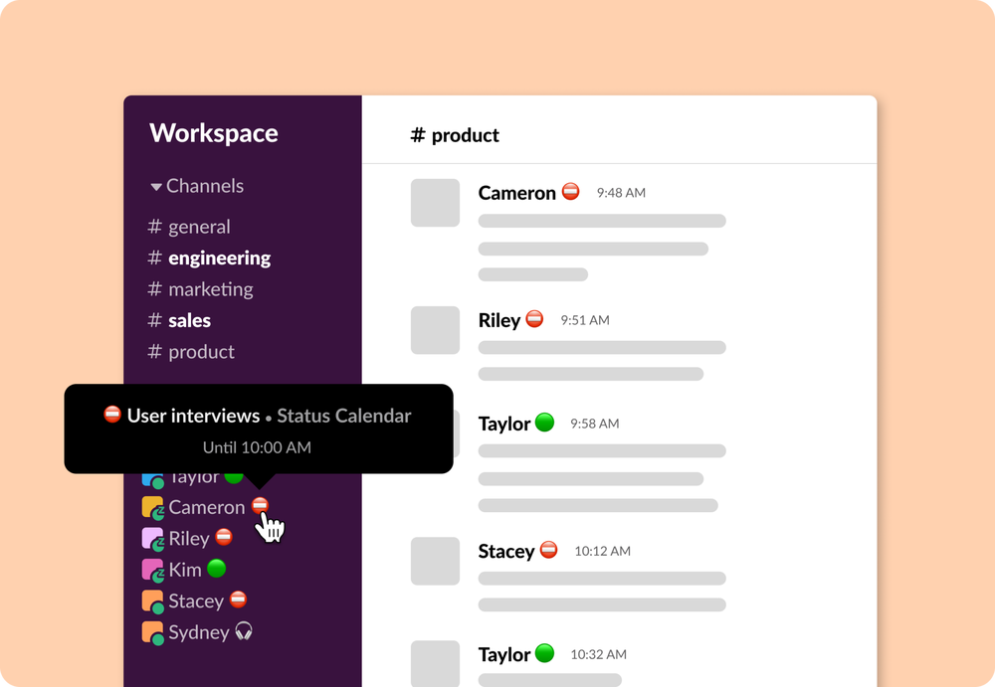995x687 pixels.
Task: Click the red status icon next to Riley's message name
Action: [534, 319]
